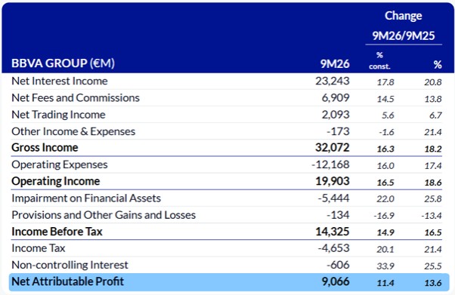Click the value '-12,168'
Screen dimensions: 455x295
pyautogui.click(x=330, y=164)
